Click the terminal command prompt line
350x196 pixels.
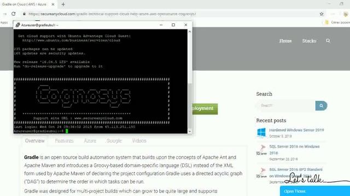tap(40, 131)
